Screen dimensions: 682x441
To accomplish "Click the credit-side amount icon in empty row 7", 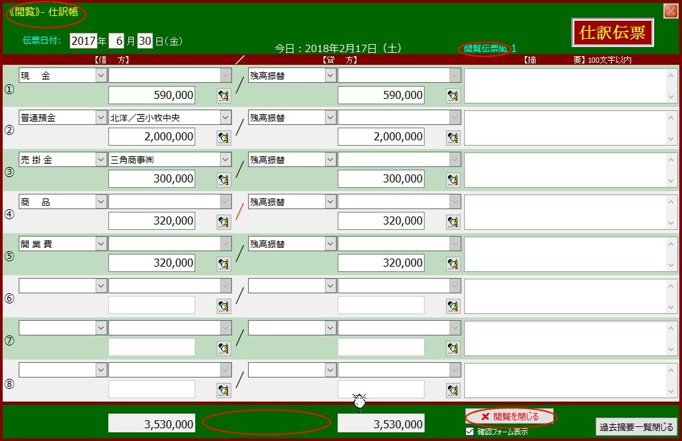I will pyautogui.click(x=453, y=349).
